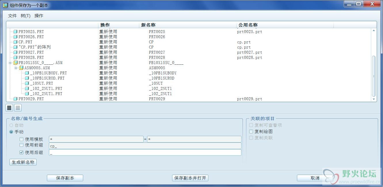Click the pattern icon beside "CP.PRT"的阵列
The height and width of the screenshot is (187, 383).
tap(16, 47)
